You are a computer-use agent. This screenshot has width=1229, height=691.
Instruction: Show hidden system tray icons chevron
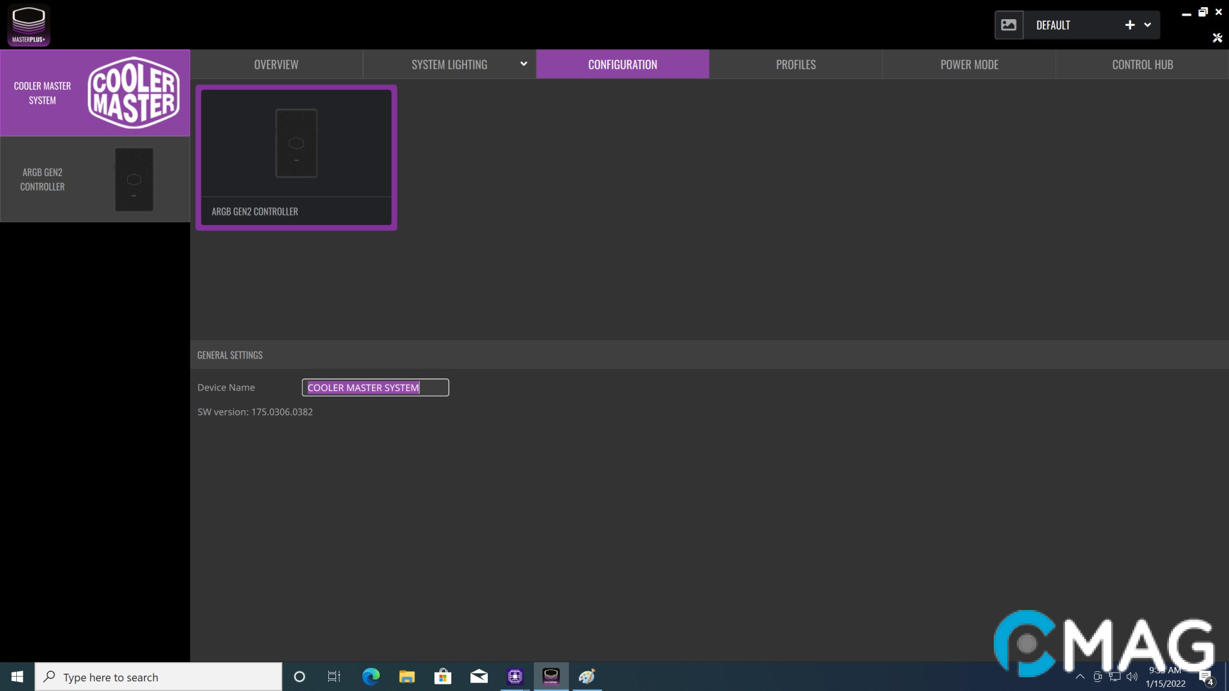point(1080,677)
